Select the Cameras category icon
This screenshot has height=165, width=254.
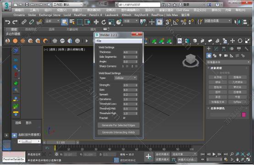tap(226, 56)
